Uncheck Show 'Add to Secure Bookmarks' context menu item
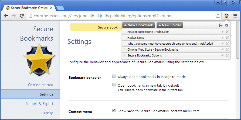Image resolution: width=241 pixels, height=120 pixels. pyautogui.click(x=114, y=110)
